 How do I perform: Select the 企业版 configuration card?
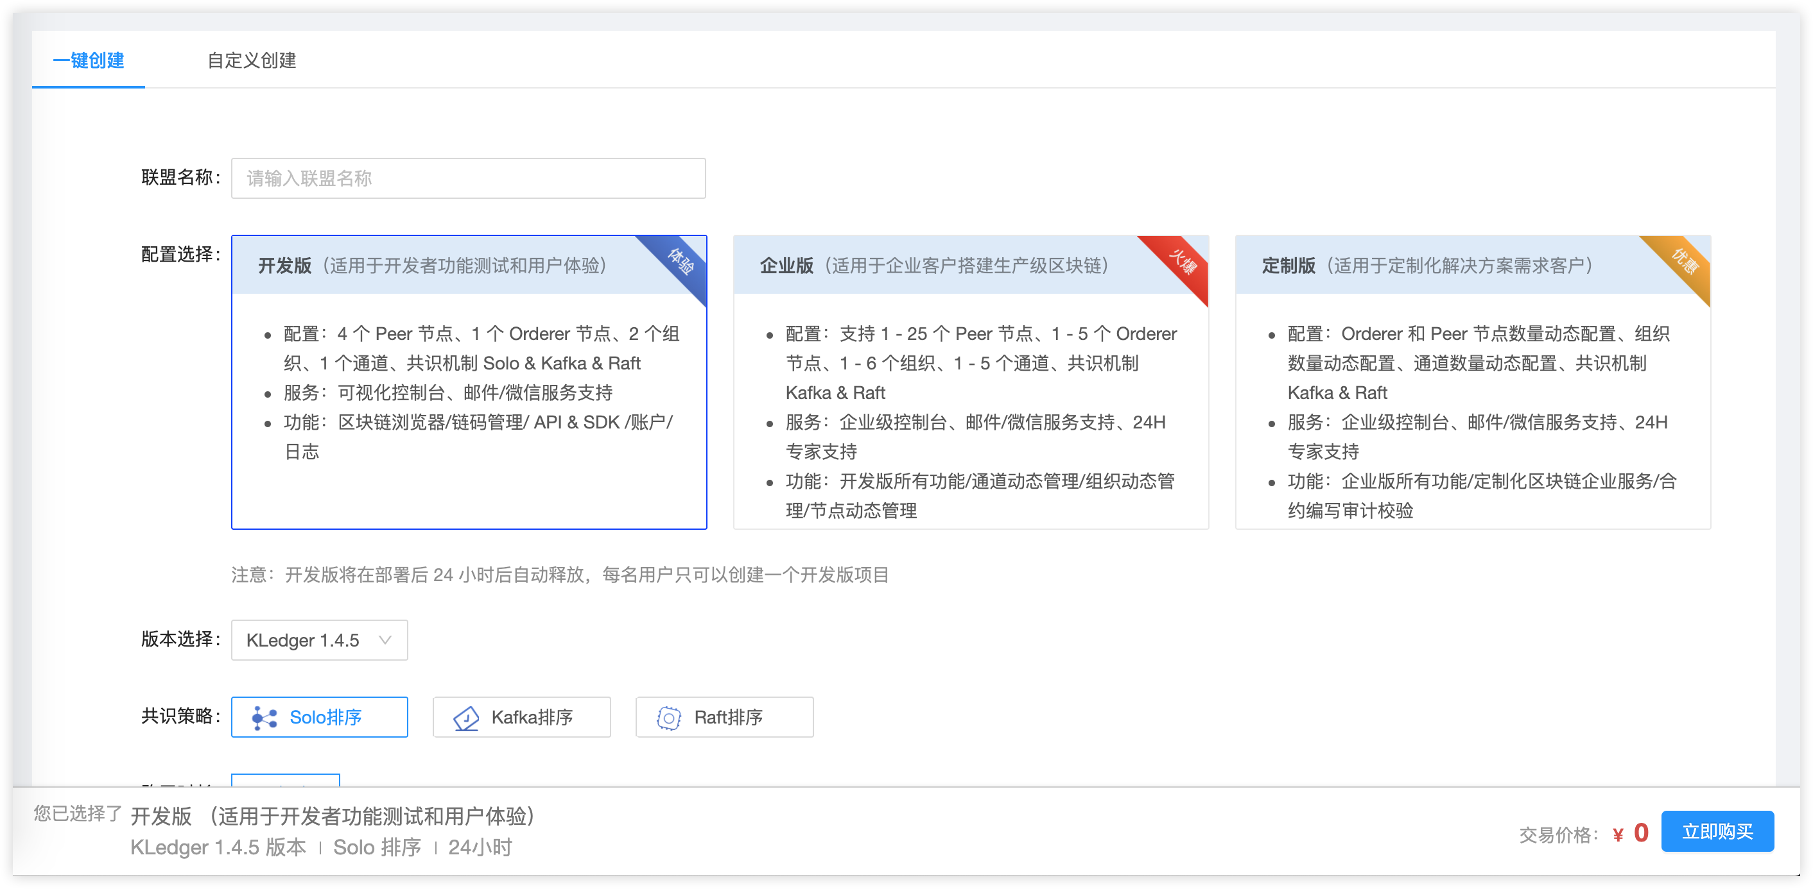coord(971,382)
